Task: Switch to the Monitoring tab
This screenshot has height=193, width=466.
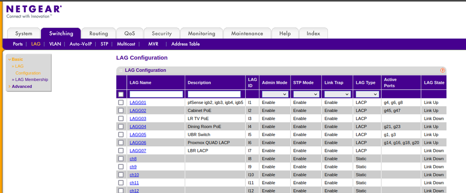Action: 202,34
